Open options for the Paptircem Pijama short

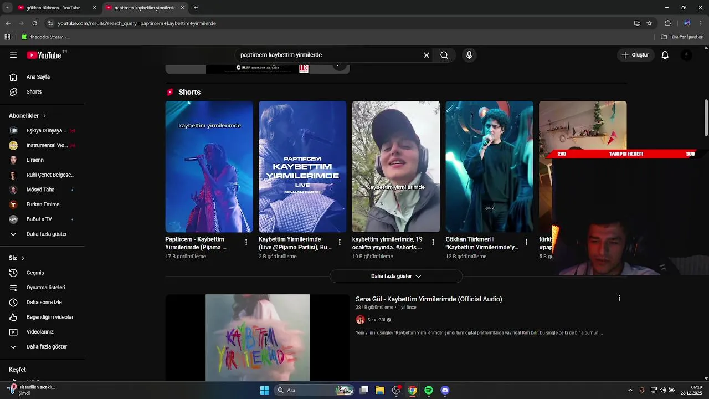(246, 242)
